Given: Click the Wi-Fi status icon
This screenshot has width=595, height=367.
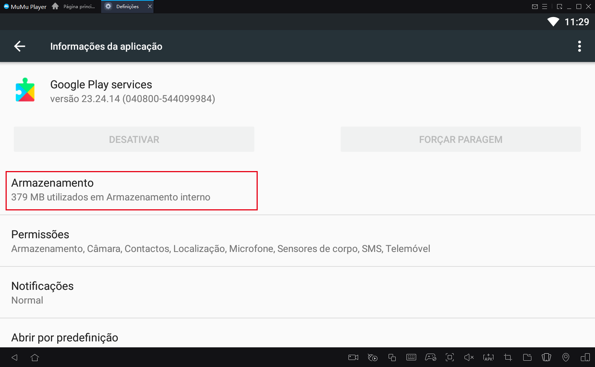Looking at the screenshot, I should [x=553, y=22].
